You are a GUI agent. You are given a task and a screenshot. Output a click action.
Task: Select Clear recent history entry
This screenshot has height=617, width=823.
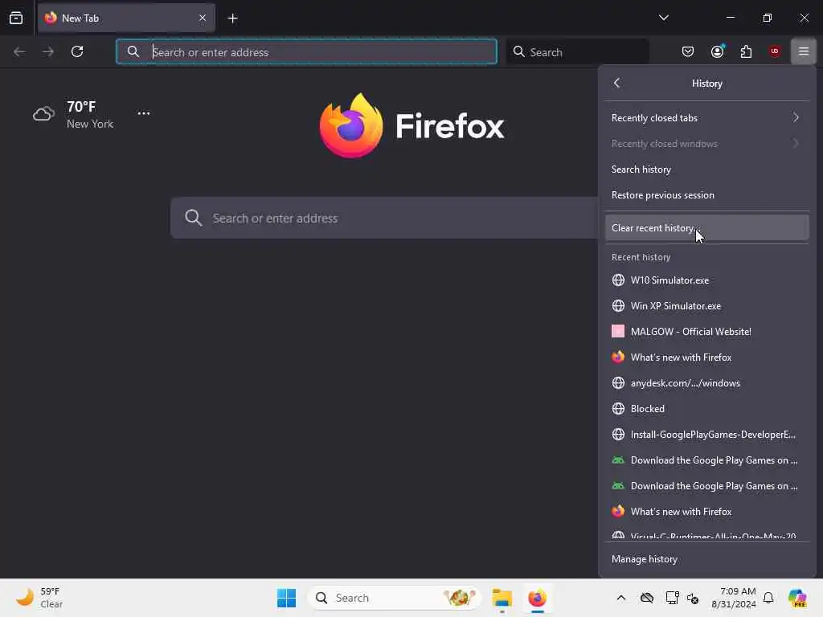coord(706,227)
